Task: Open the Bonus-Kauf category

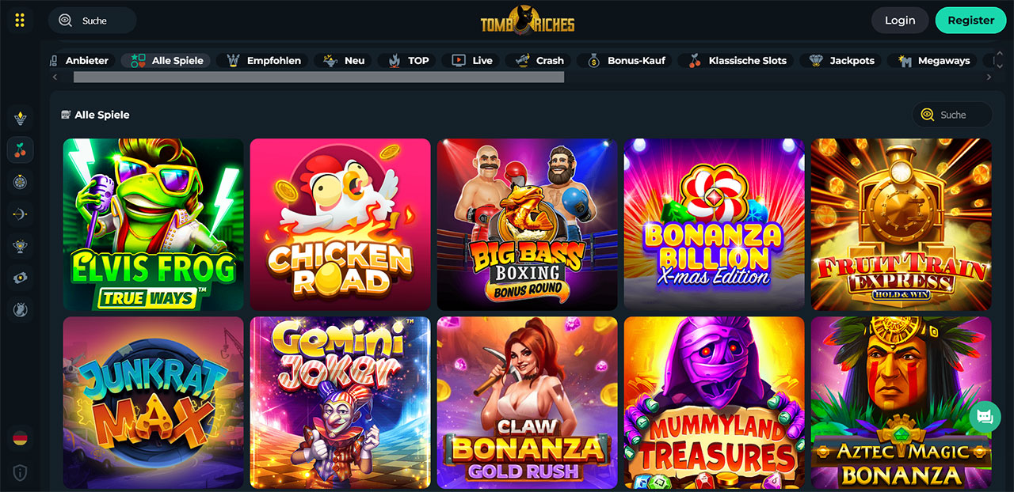Action: click(623, 60)
